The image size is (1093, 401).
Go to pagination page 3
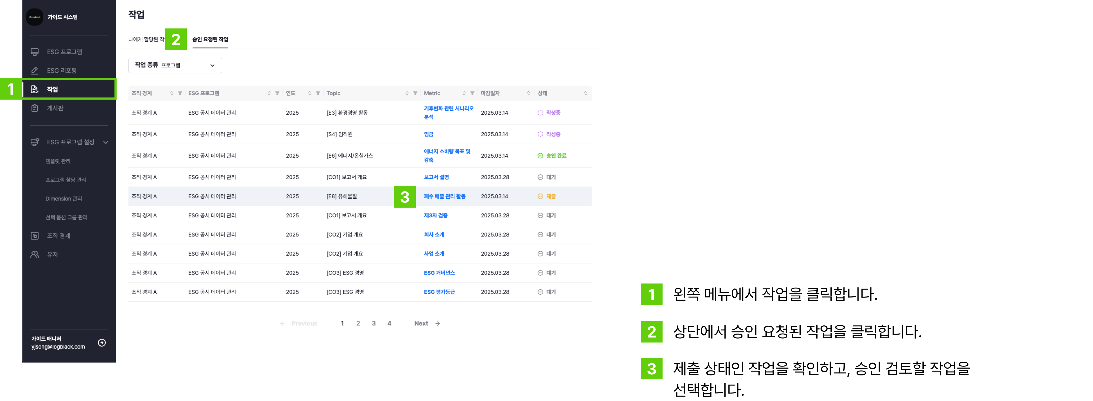coord(374,324)
